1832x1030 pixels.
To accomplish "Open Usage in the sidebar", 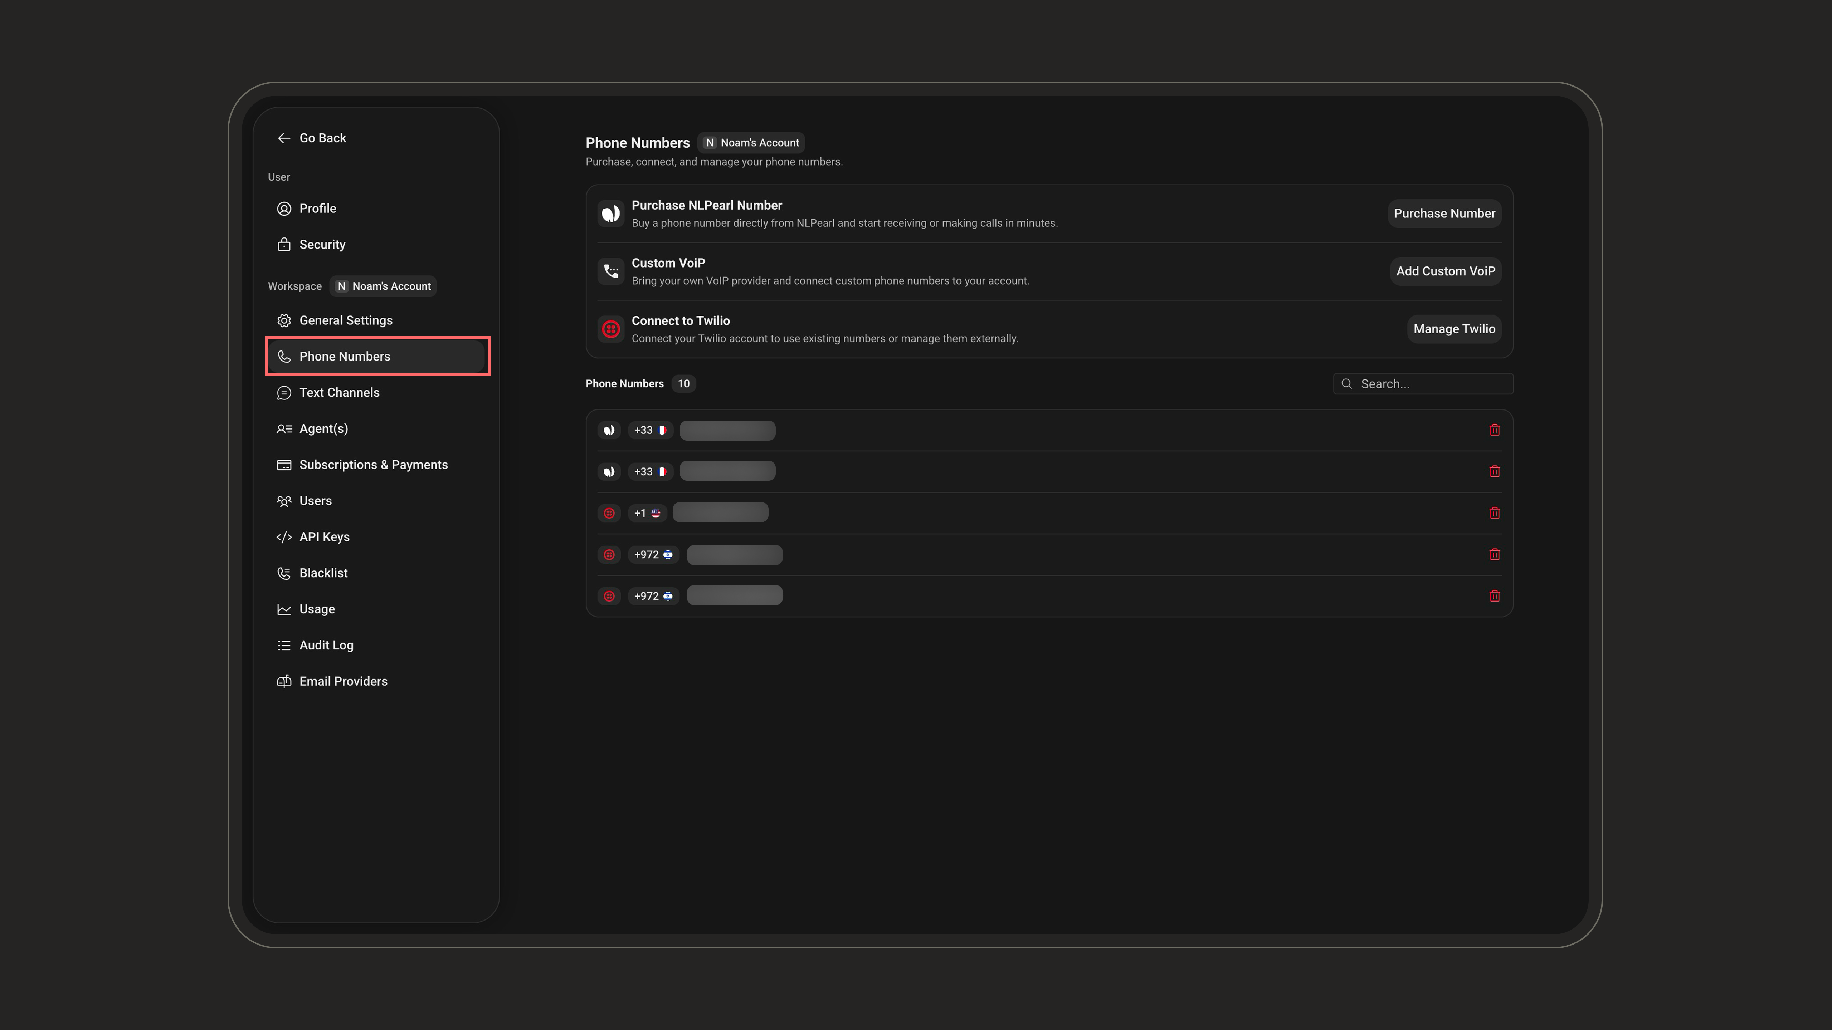I will point(376,609).
